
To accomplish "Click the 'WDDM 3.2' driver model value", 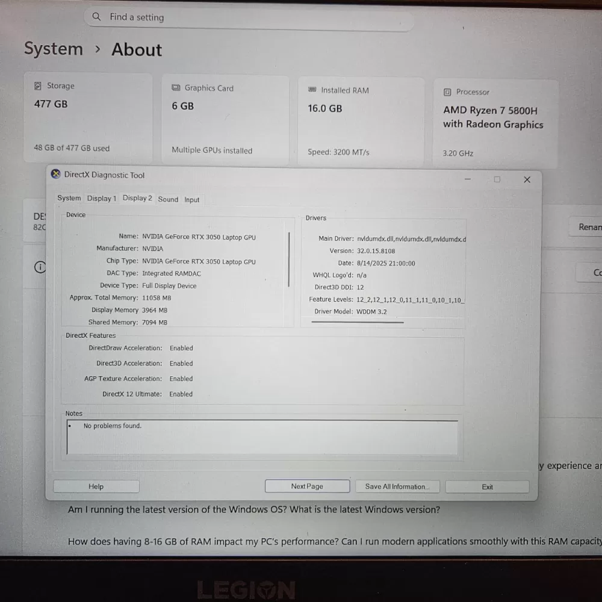I will [371, 311].
